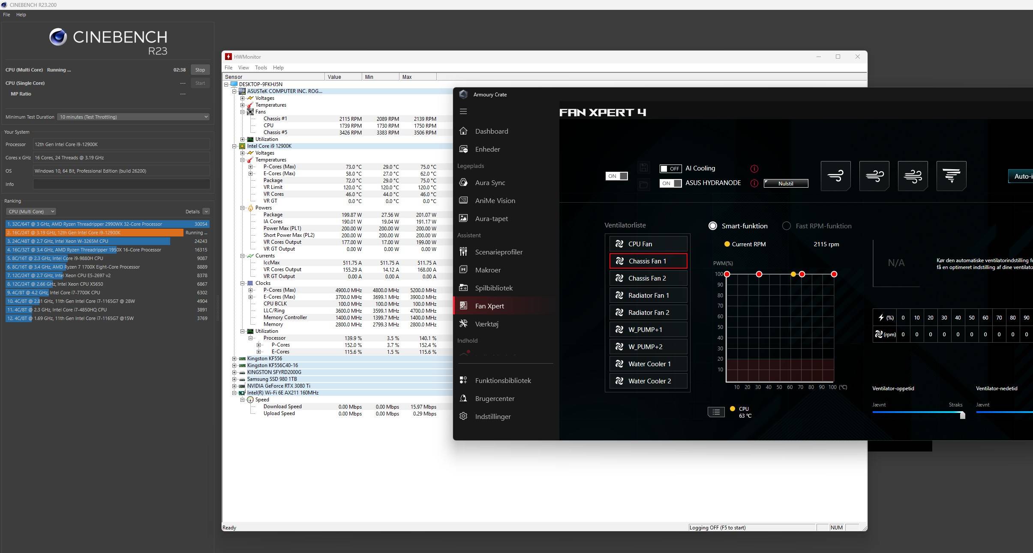Open the CPU (Multi Core) ranking dropdown
1033x553 pixels.
(31, 212)
